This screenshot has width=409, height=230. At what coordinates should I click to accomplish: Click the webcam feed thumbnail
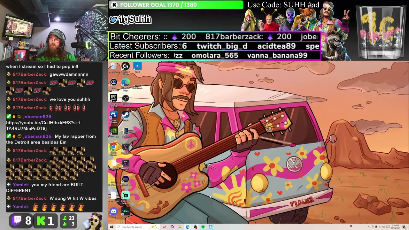tap(54, 30)
